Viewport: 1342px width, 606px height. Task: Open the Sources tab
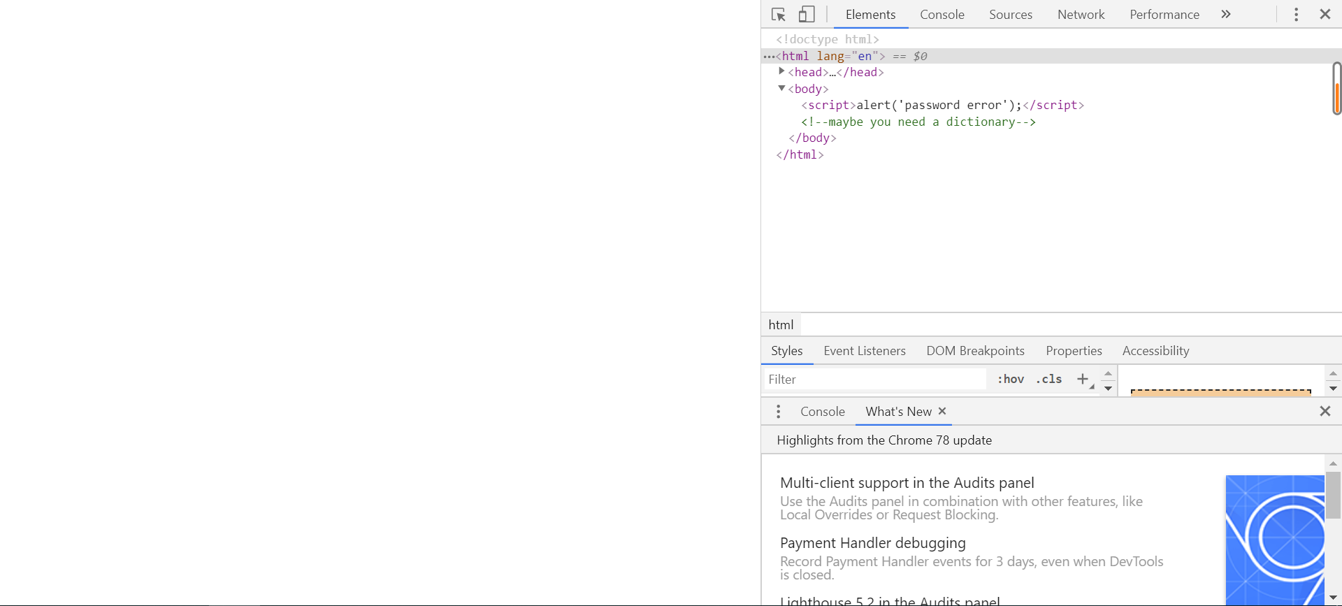coord(1010,15)
